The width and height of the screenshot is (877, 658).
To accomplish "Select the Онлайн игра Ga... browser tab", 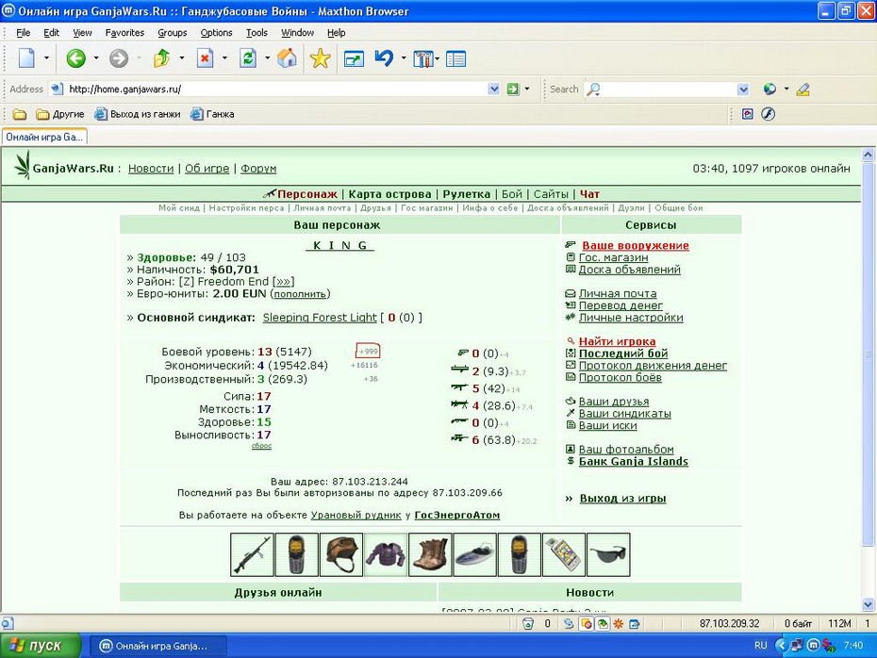I will point(44,137).
